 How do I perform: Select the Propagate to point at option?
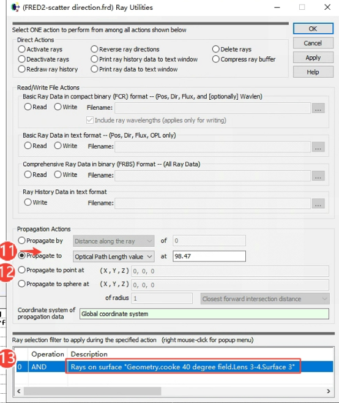click(x=51, y=270)
